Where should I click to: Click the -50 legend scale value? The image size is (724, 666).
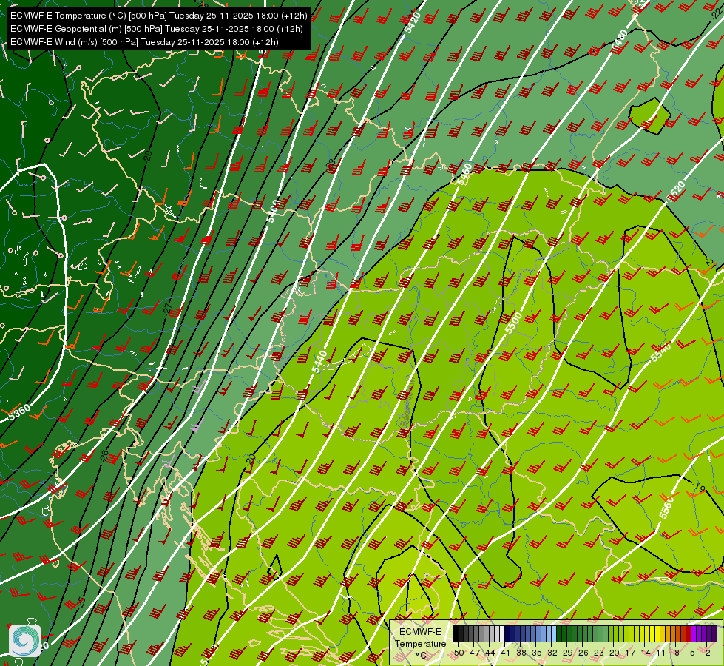(458, 653)
